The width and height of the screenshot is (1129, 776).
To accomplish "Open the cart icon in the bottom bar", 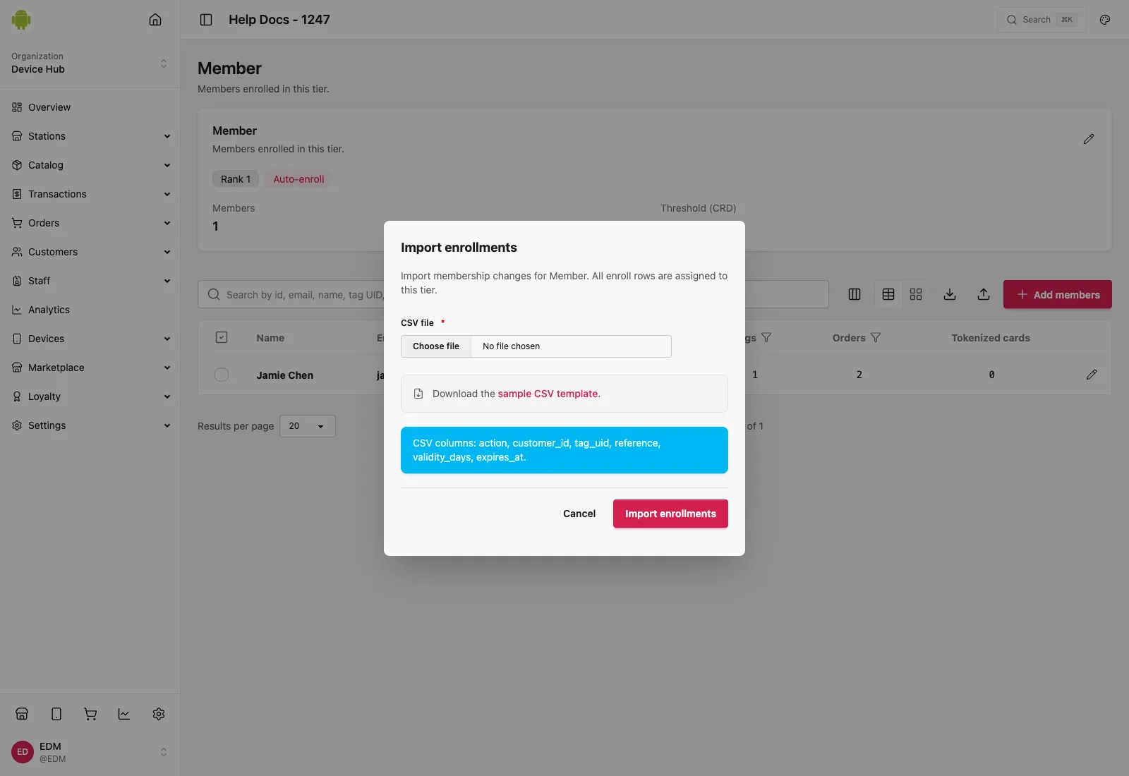I will [90, 714].
